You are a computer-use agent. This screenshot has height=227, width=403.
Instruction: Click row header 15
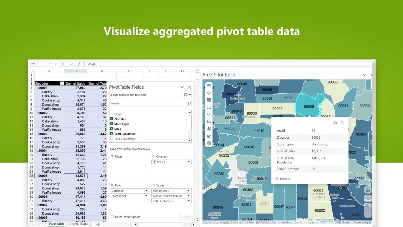click(x=31, y=134)
